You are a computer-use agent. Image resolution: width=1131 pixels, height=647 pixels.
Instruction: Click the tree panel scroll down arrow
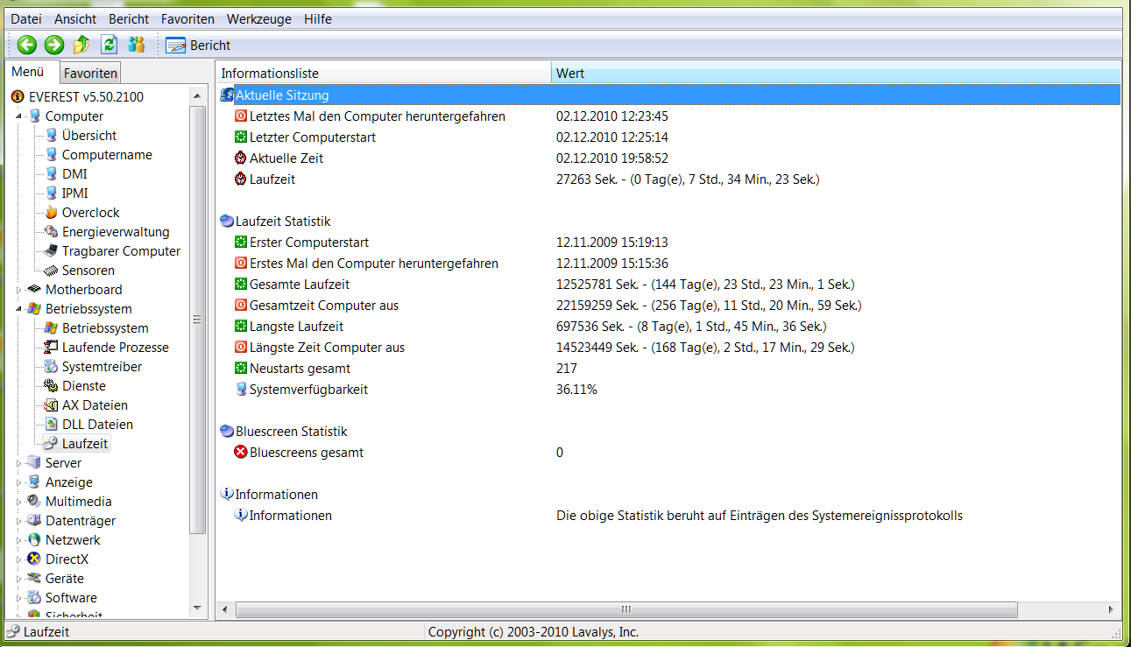pyautogui.click(x=199, y=608)
